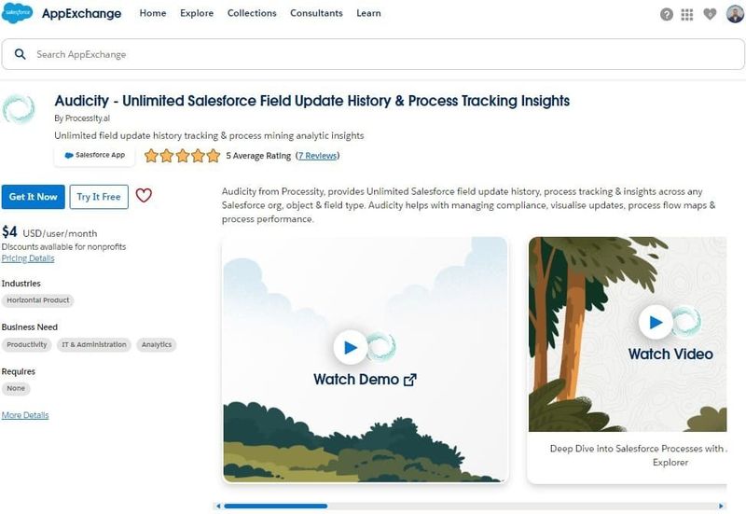Click the search magnifier icon
The width and height of the screenshot is (746, 514).
(x=20, y=54)
